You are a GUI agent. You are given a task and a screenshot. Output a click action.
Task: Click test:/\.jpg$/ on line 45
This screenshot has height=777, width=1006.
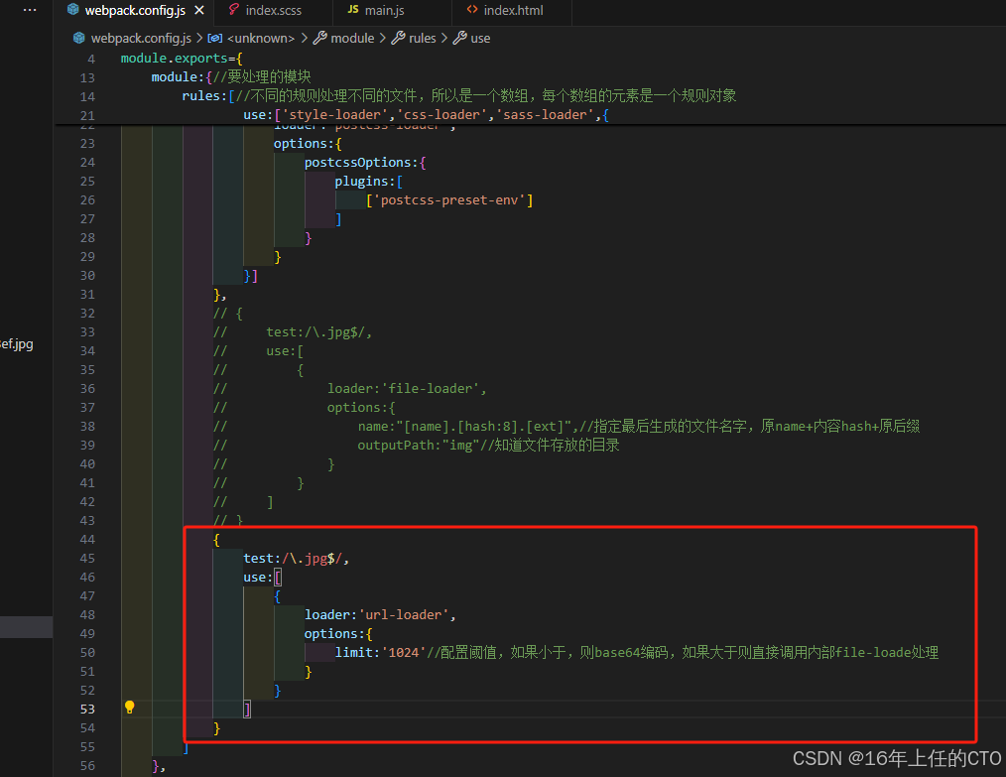296,559
